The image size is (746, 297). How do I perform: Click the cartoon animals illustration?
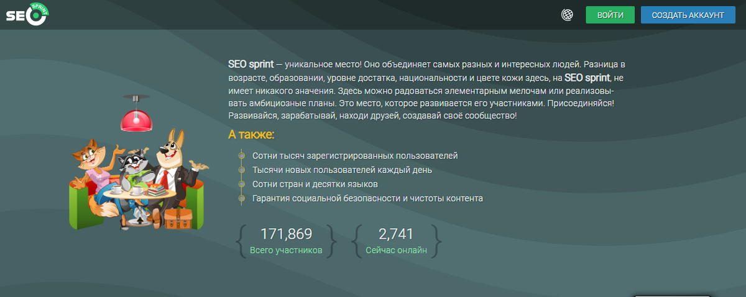pyautogui.click(x=139, y=163)
